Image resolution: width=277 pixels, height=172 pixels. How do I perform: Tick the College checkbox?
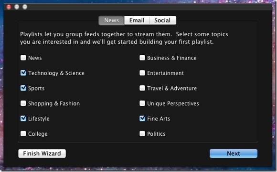(x=23, y=133)
